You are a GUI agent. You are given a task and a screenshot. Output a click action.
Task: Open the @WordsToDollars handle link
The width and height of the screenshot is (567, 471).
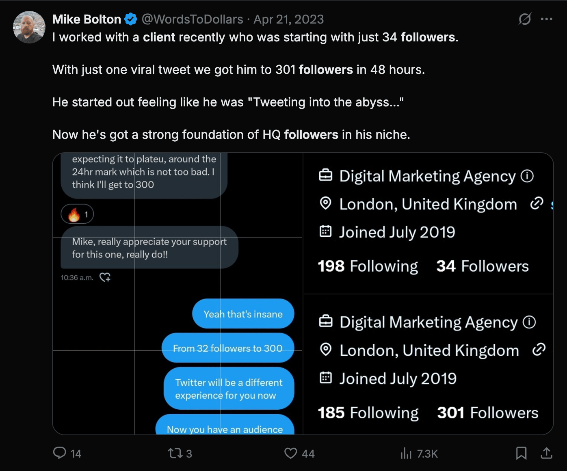point(192,19)
